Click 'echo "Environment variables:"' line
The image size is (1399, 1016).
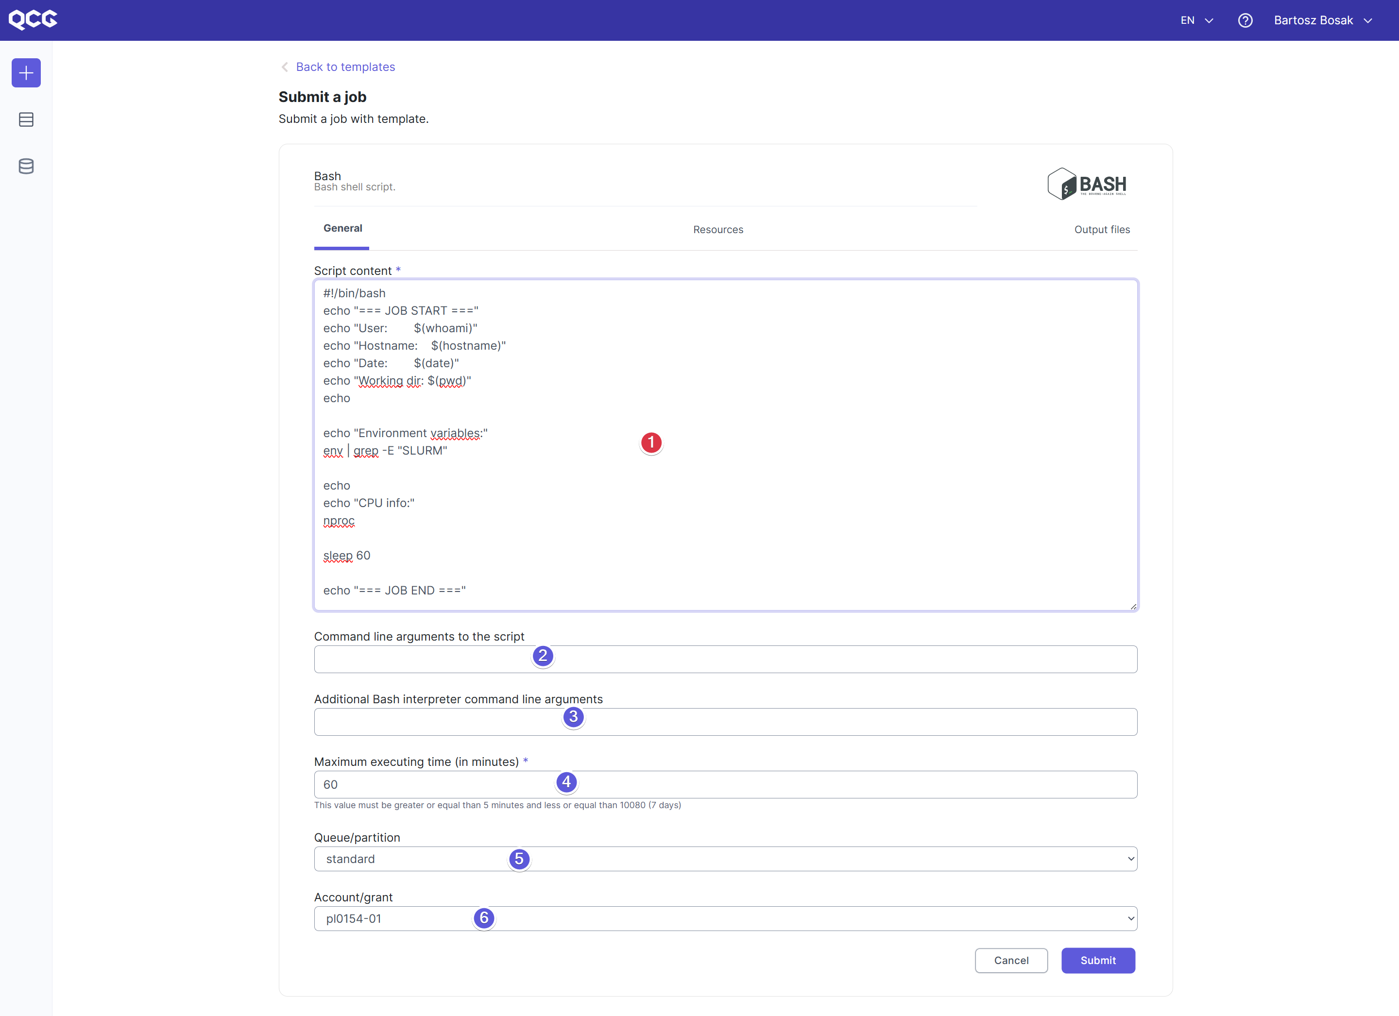(x=405, y=433)
